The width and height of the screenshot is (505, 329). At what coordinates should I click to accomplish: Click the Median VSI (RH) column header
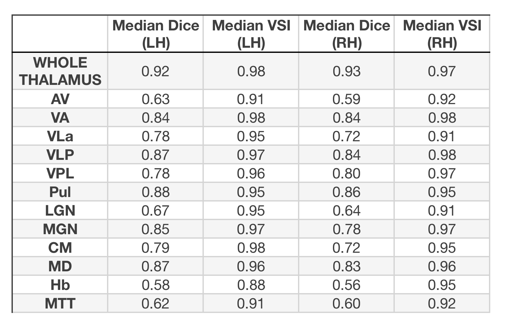442,34
